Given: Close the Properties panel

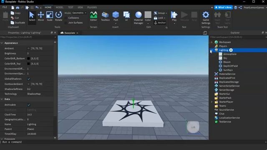Looking at the screenshot, I should 55,32.
